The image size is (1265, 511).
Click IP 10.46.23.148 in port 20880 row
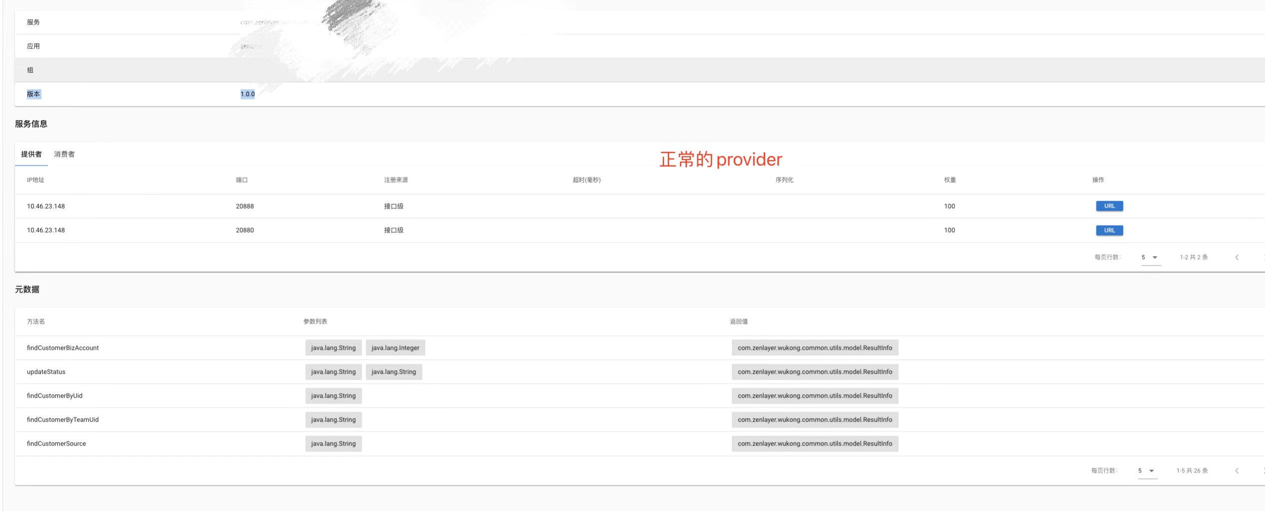(46, 230)
